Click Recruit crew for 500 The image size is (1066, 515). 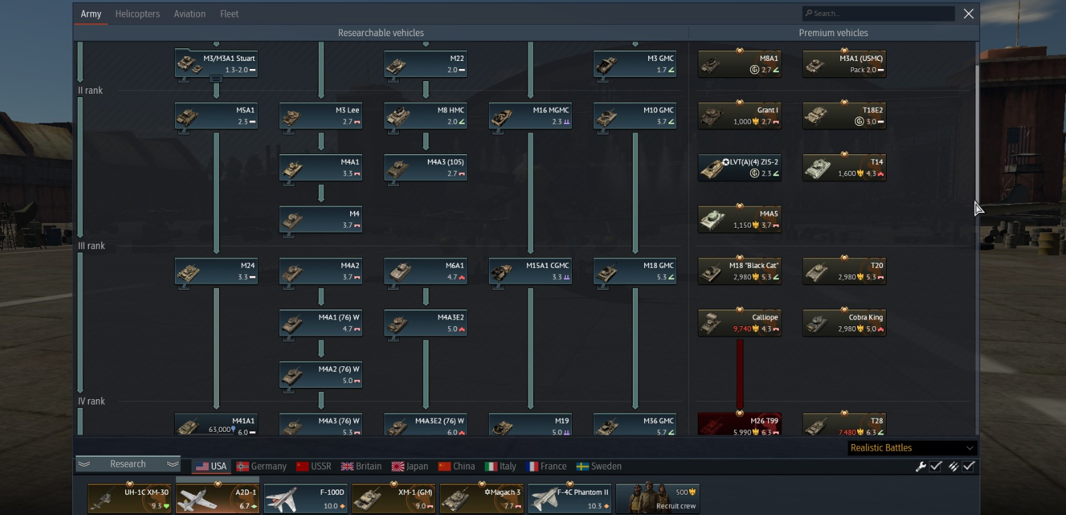pyautogui.click(x=658, y=499)
